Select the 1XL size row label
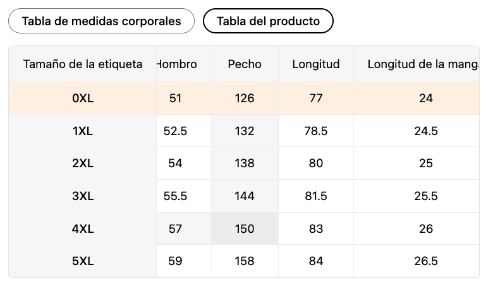Screen dimensions: 493x284 (x=83, y=131)
